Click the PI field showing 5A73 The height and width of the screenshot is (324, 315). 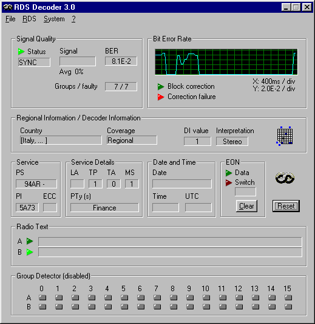[27, 207]
